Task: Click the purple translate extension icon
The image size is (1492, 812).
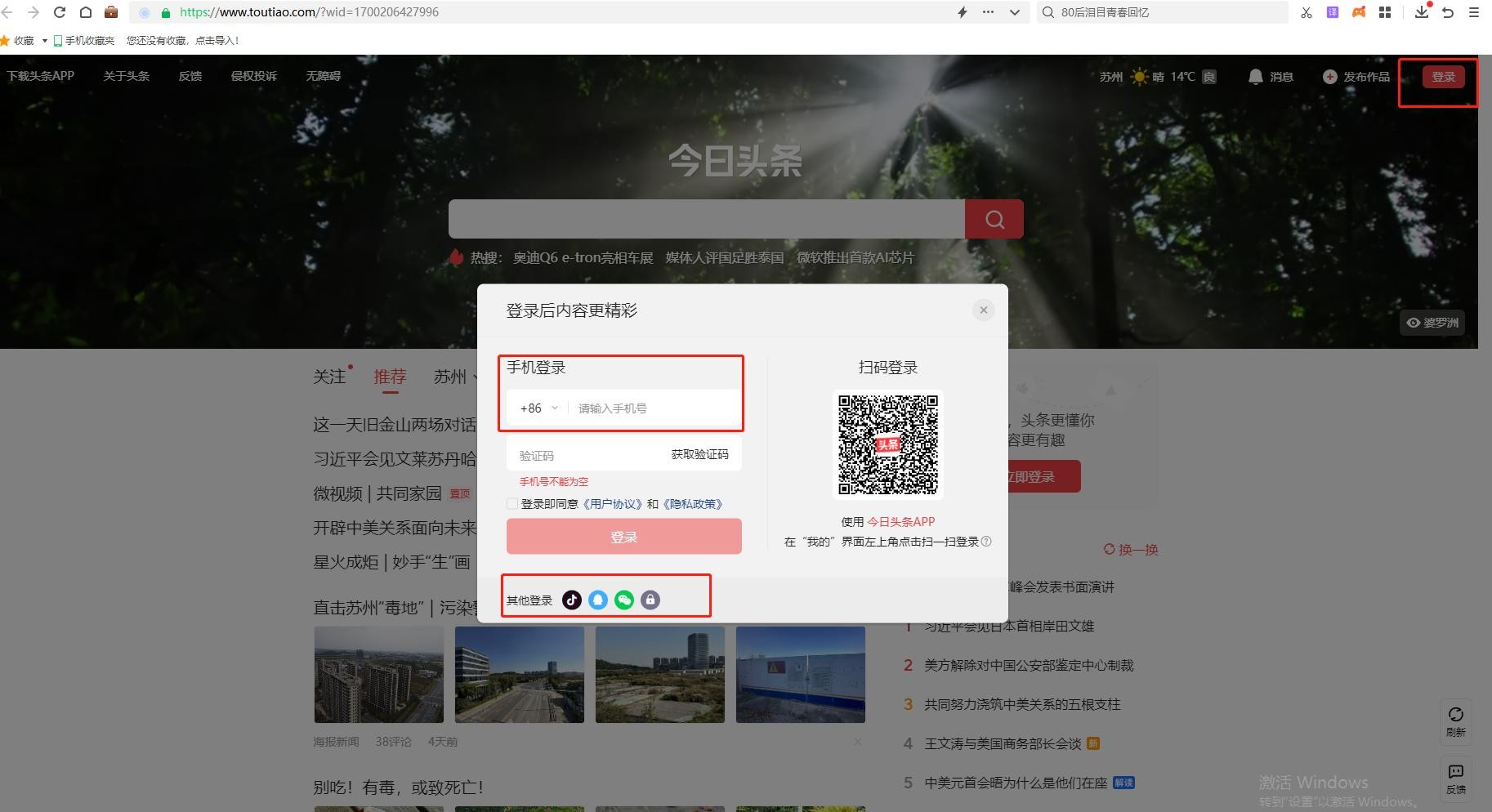Action: coord(1333,12)
